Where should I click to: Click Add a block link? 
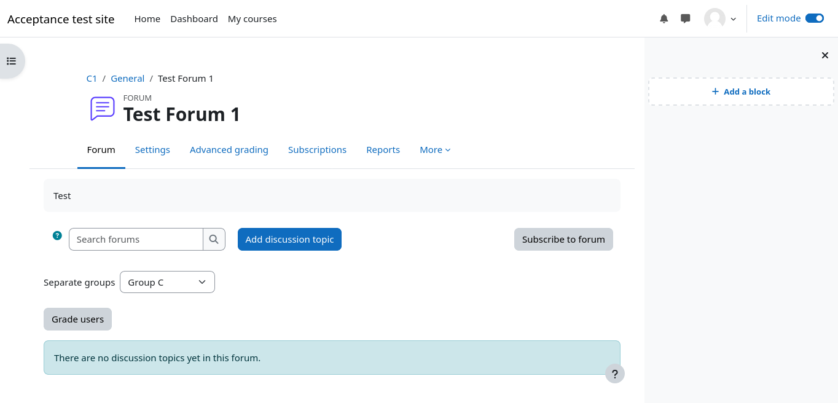click(741, 92)
